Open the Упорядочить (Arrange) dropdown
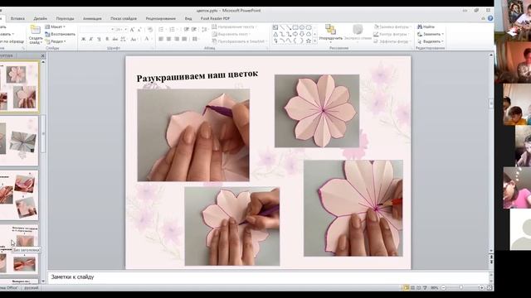 click(x=330, y=33)
